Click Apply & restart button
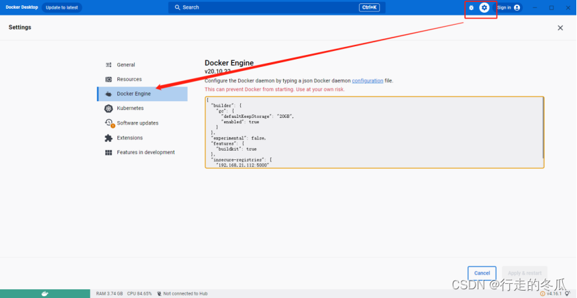 [x=525, y=273]
